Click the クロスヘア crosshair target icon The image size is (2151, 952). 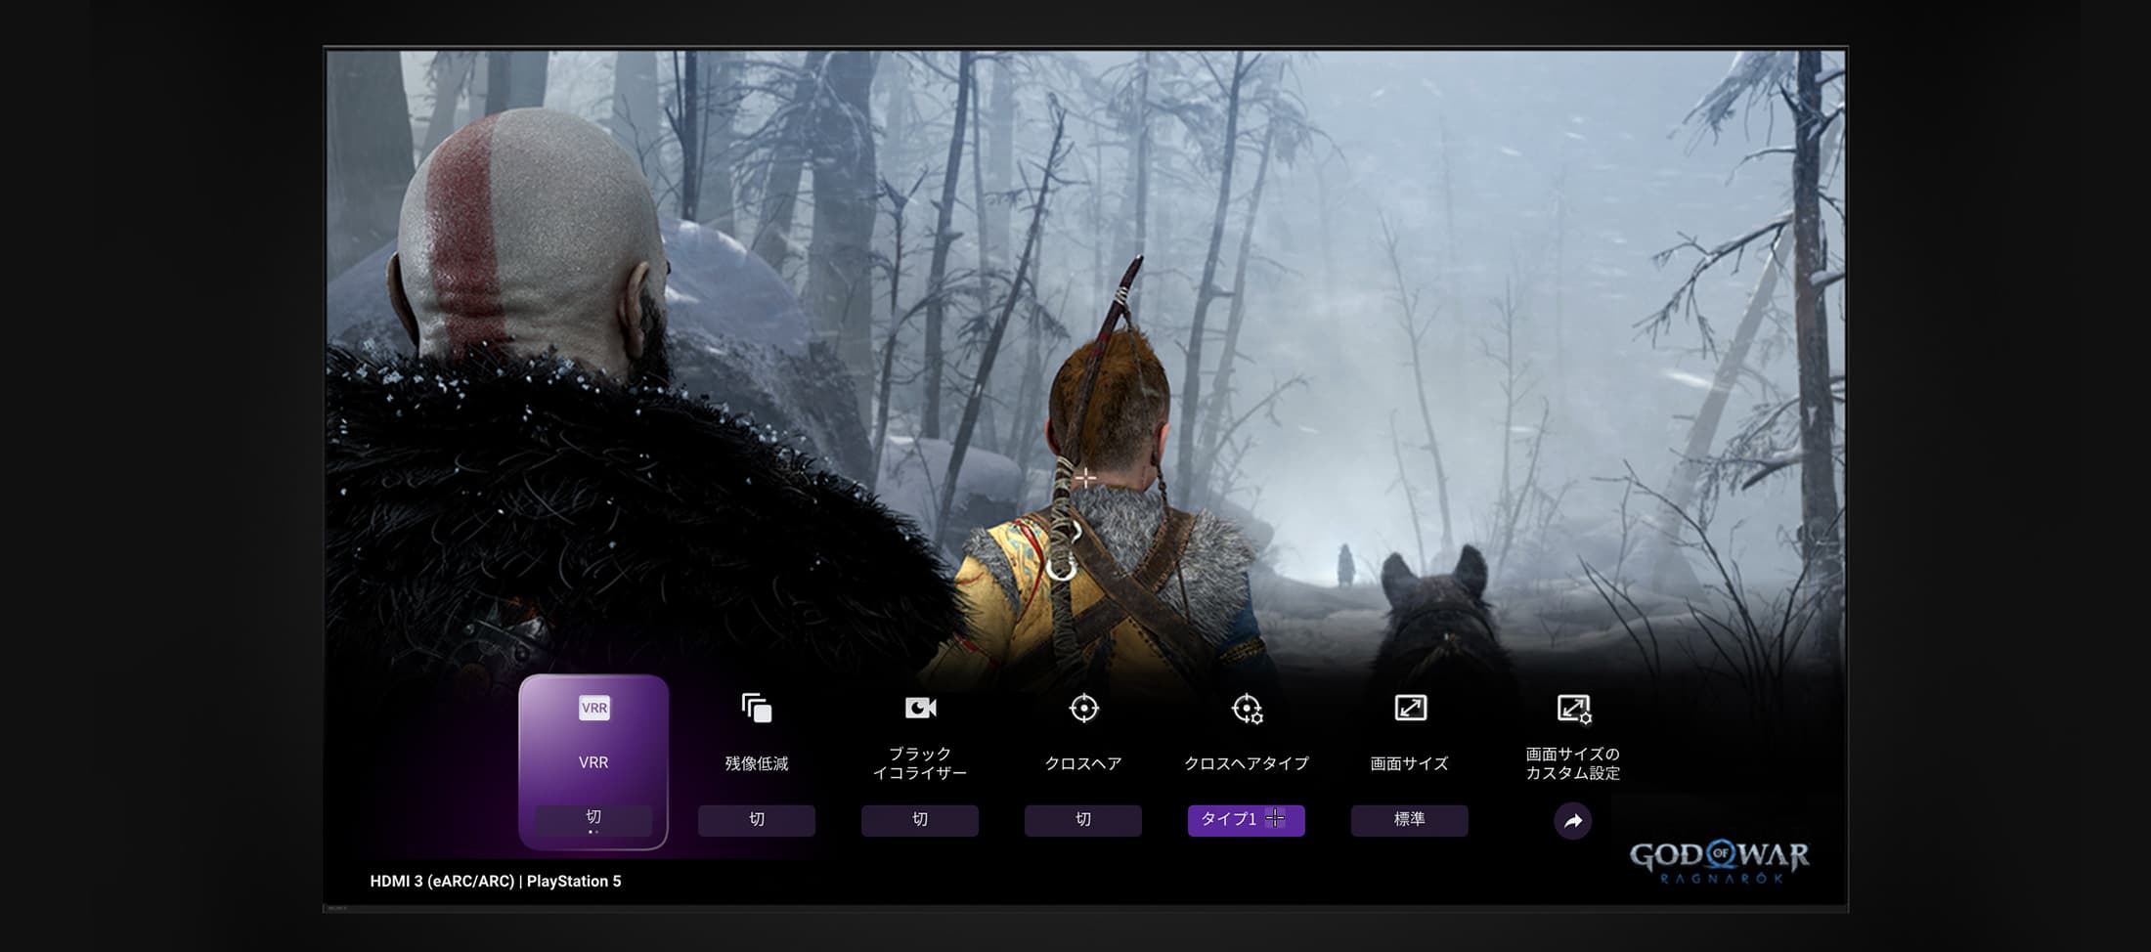(1083, 709)
